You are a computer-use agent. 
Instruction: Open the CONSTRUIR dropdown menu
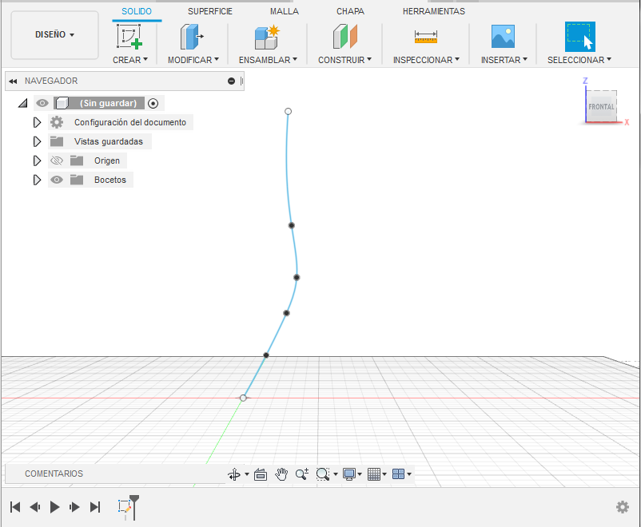(x=344, y=60)
